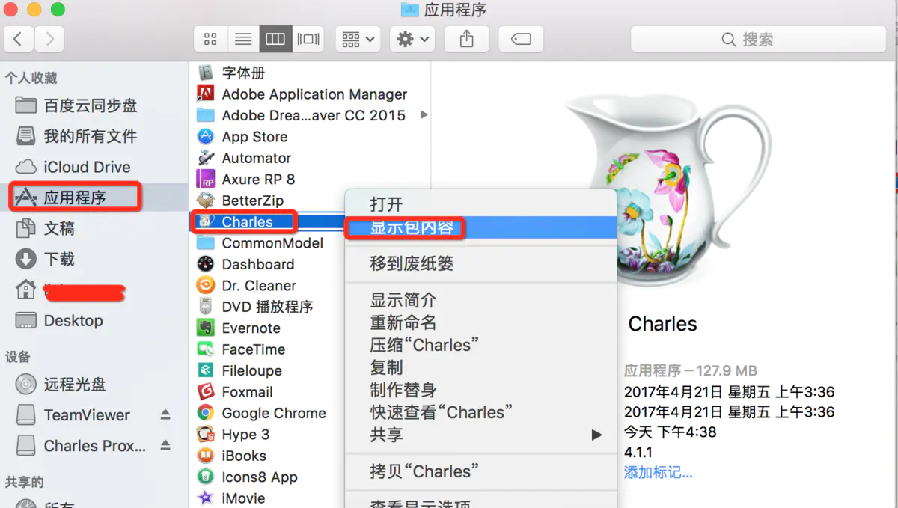Choose 显示包内容 from the context menu

pos(480,227)
